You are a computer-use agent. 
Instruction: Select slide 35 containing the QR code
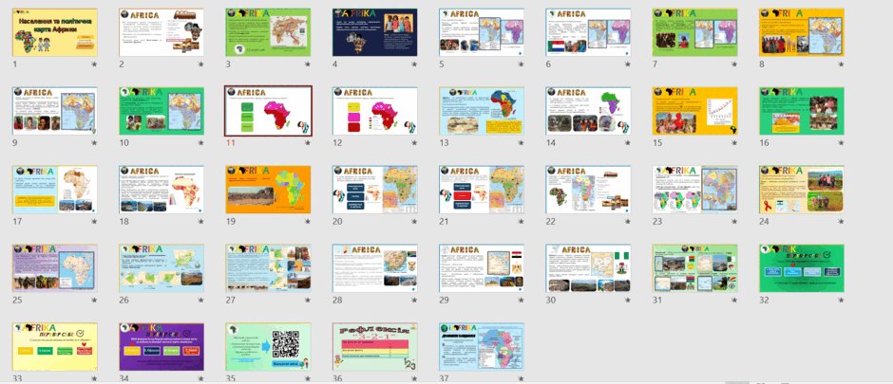coord(268,346)
